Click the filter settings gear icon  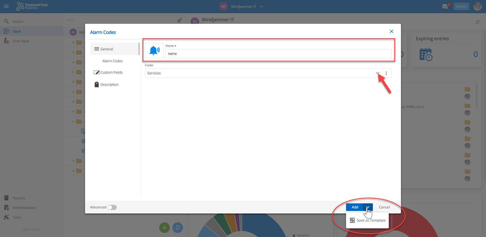(179, 20)
